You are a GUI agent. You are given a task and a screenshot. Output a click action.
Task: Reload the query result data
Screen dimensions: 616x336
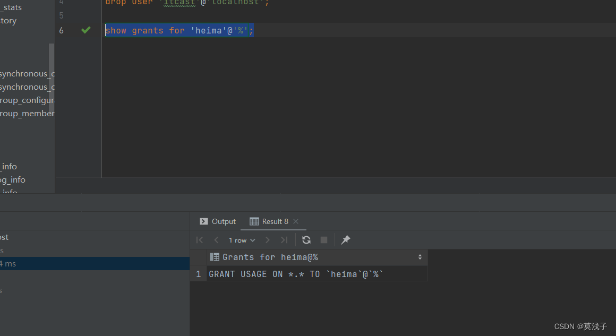[306, 240]
